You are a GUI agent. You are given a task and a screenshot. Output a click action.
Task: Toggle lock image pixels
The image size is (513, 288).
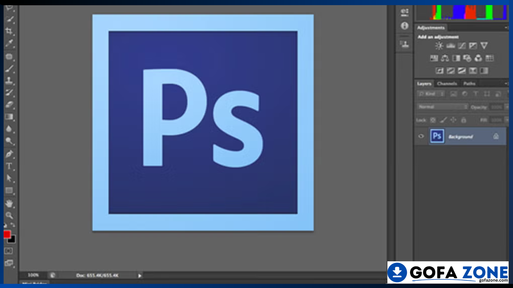443,120
